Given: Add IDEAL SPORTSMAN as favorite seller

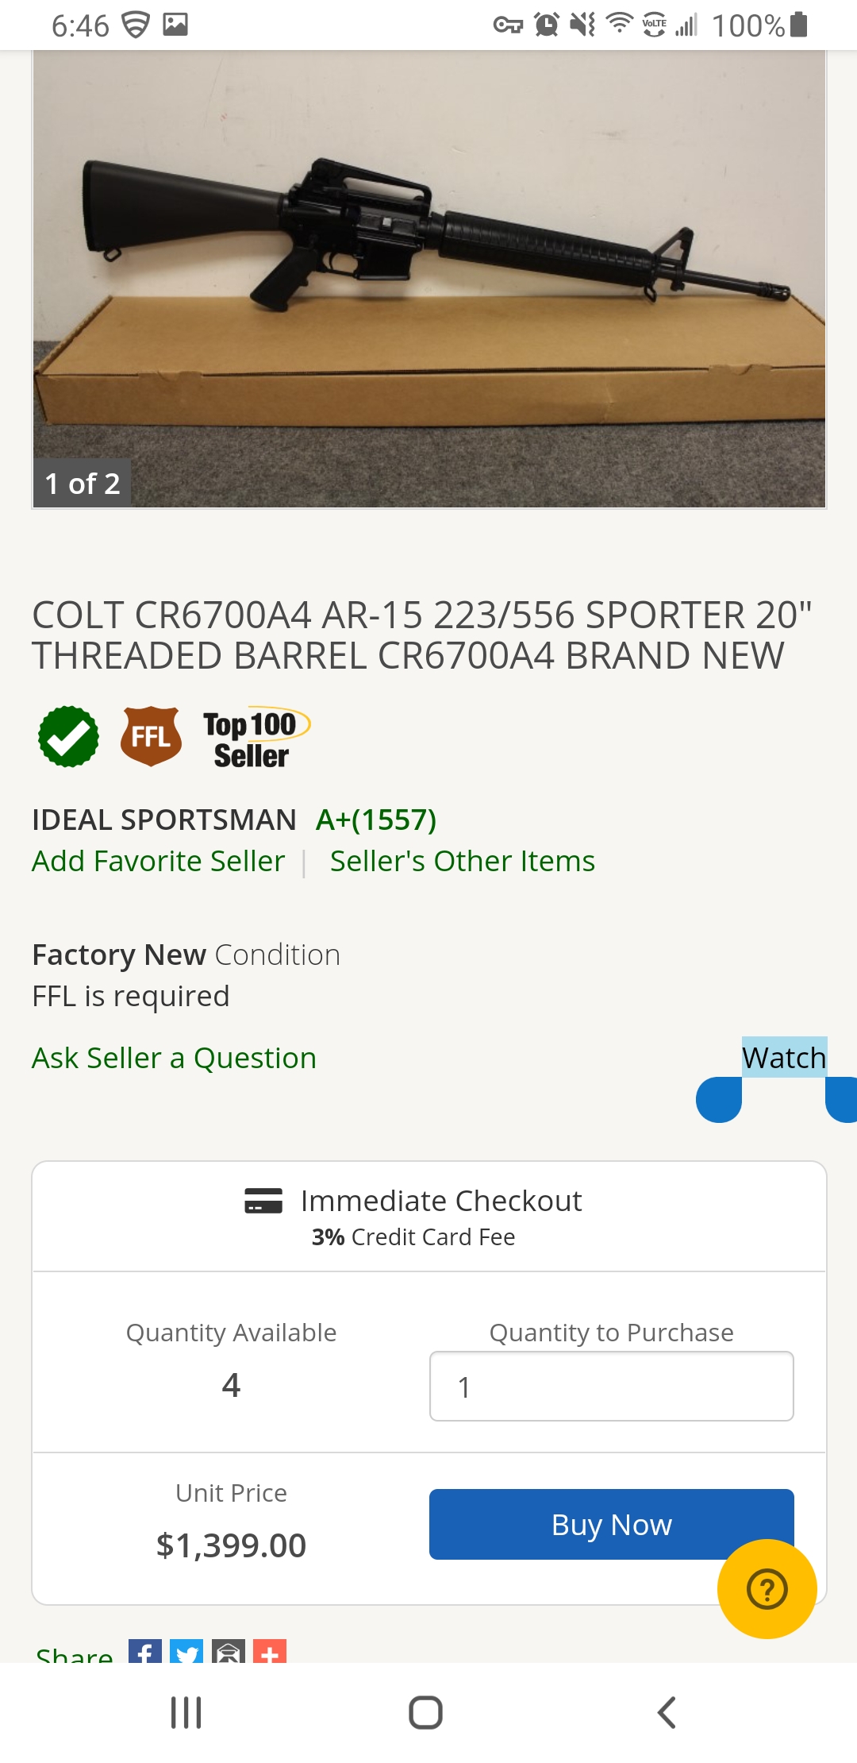Looking at the screenshot, I should pos(157,861).
